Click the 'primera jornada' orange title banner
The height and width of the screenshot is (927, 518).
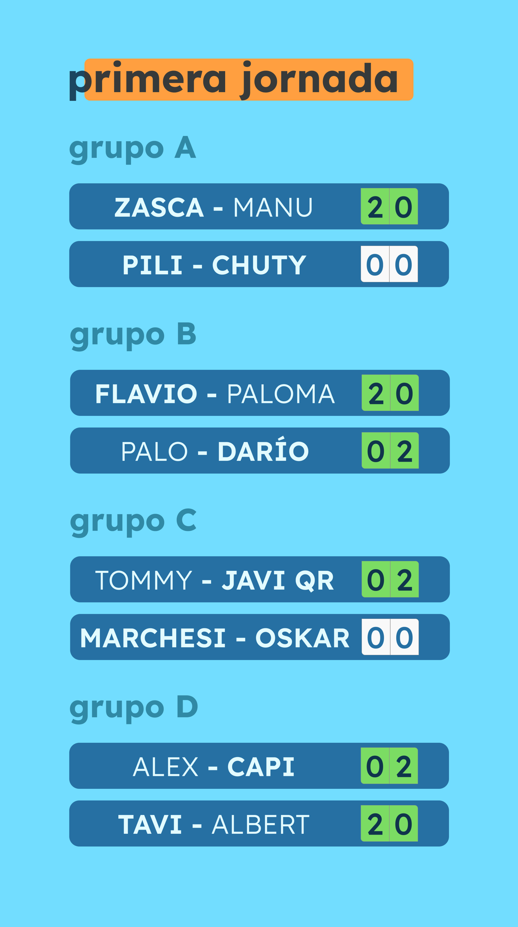(x=249, y=80)
